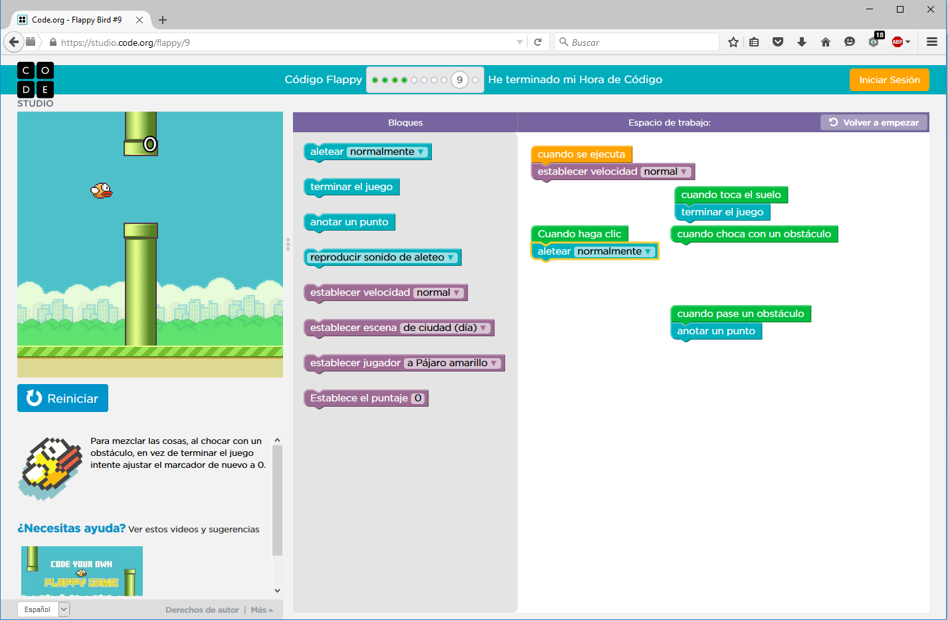Open the Pocket icon in toolbar
Viewport: 948px width, 620px height.
coord(778,42)
